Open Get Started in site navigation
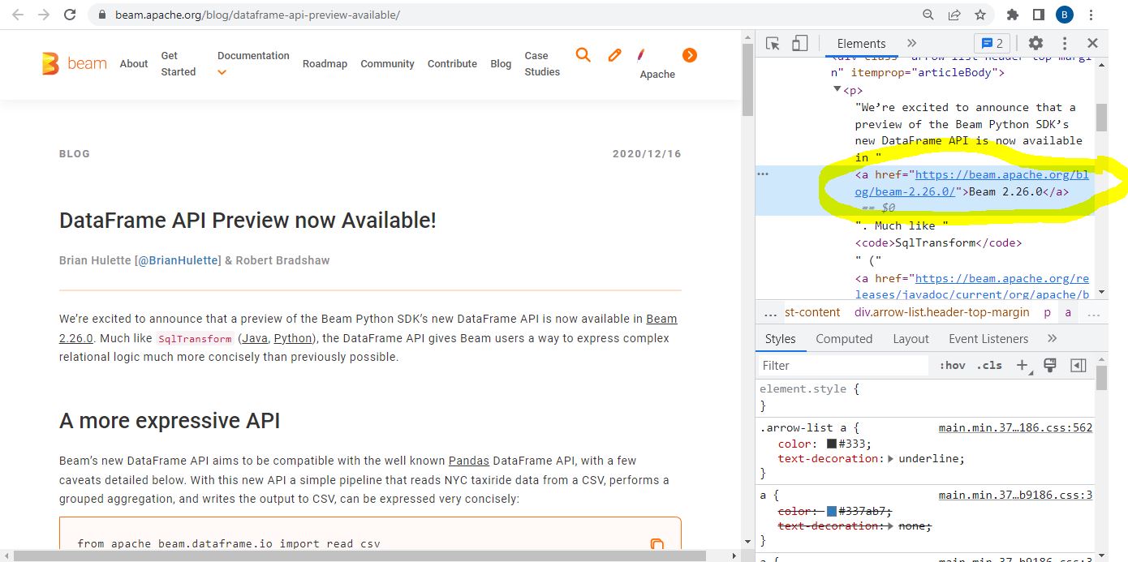This screenshot has height=562, width=1128. 178,64
